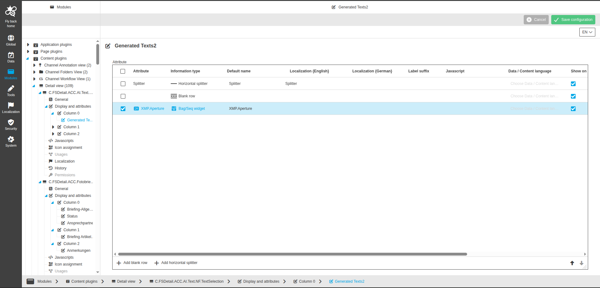The height and width of the screenshot is (288, 600).
Task: Click the Bag/Seq widget icon
Action: (x=174, y=109)
